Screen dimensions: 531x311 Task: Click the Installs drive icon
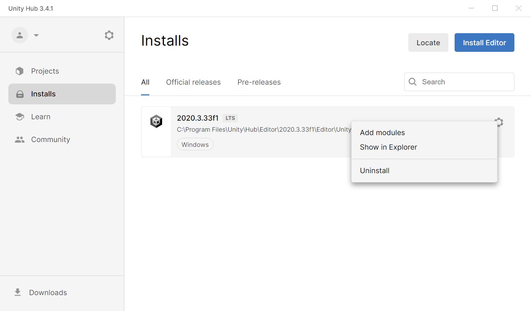coord(20,94)
